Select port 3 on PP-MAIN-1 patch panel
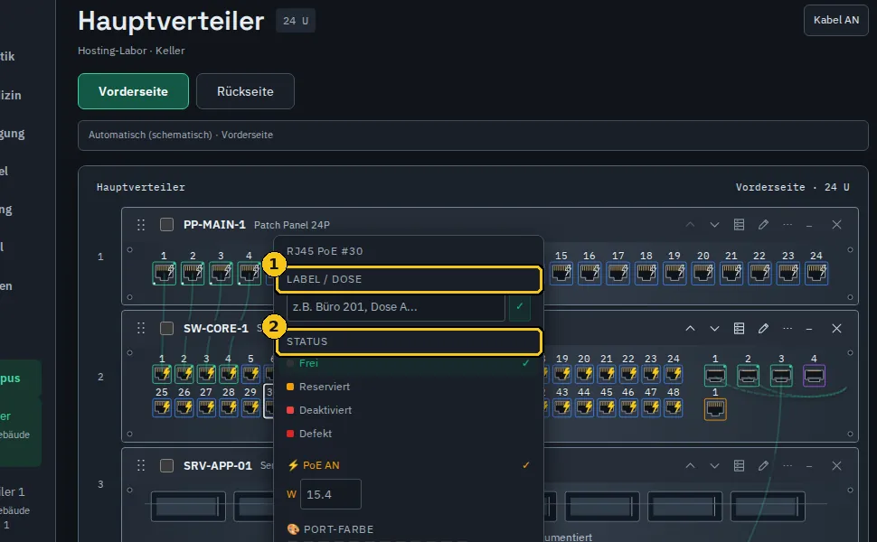Screen dimensions: 877x542 tap(221, 273)
